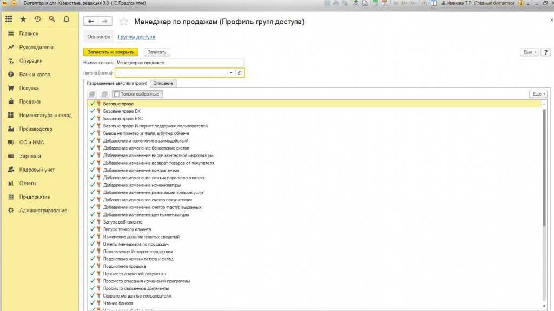
Task: Expand the "Группа (папка)" dropdown arrow
Action: point(231,72)
